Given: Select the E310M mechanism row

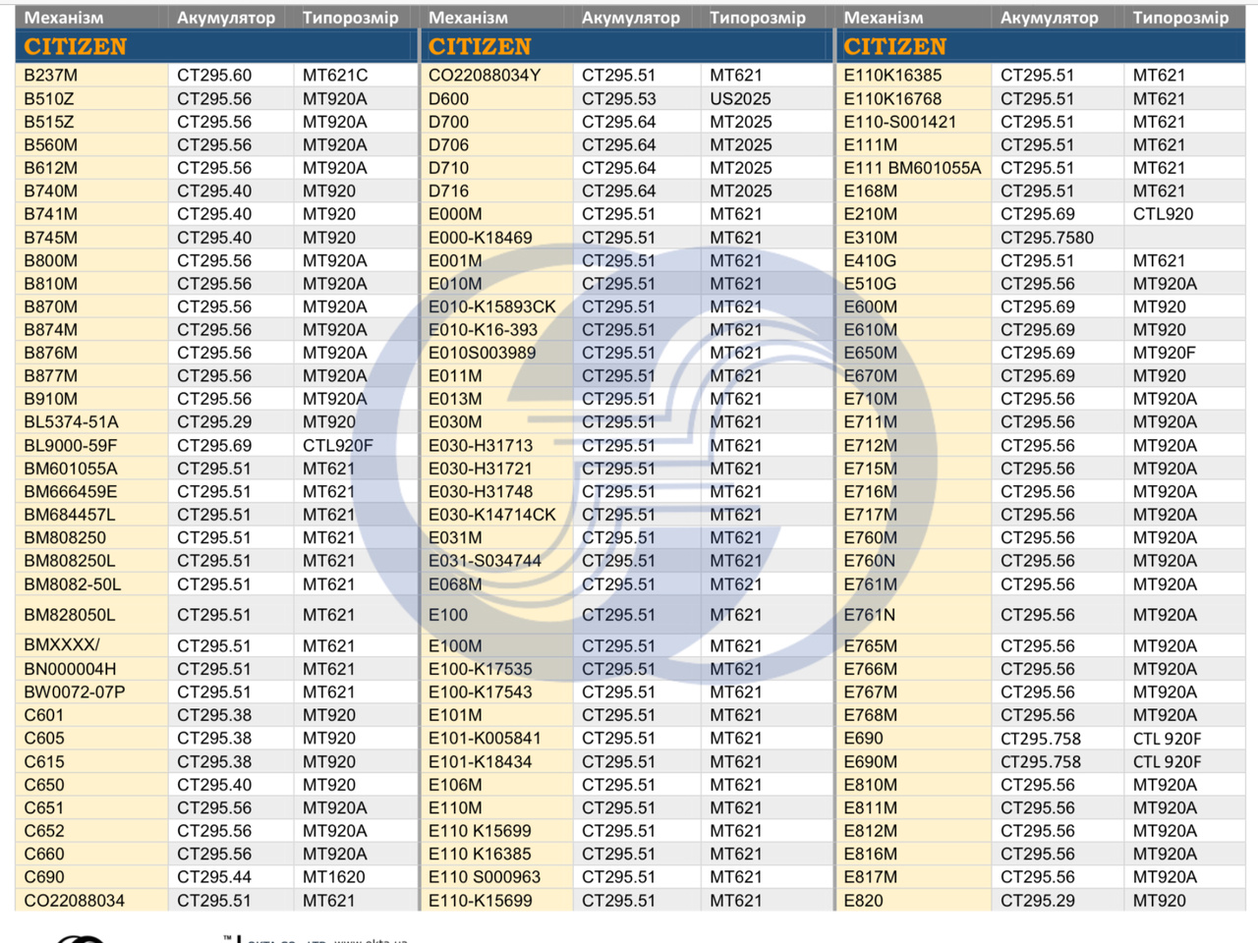Looking at the screenshot, I should click(x=871, y=238).
